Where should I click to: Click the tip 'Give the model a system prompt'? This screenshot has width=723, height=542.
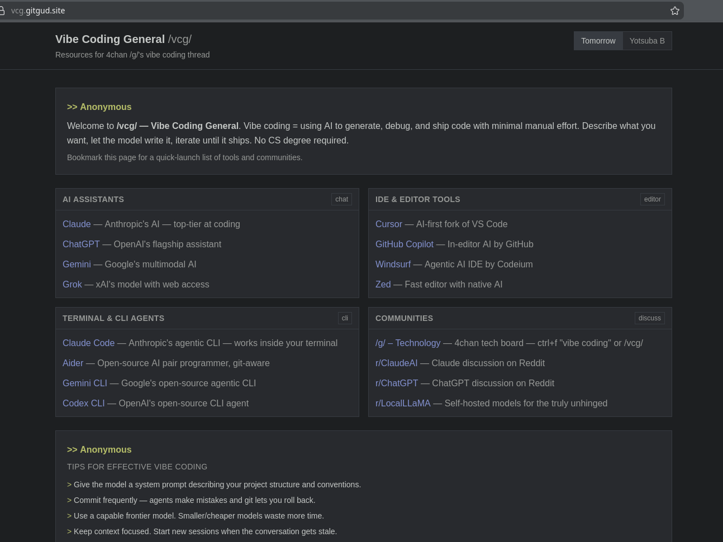pyautogui.click(x=214, y=485)
